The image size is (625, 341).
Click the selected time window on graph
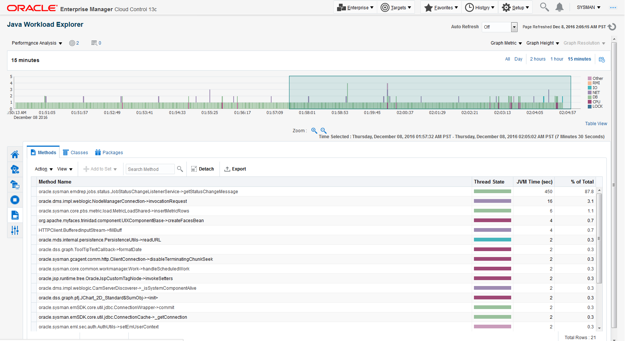point(430,92)
